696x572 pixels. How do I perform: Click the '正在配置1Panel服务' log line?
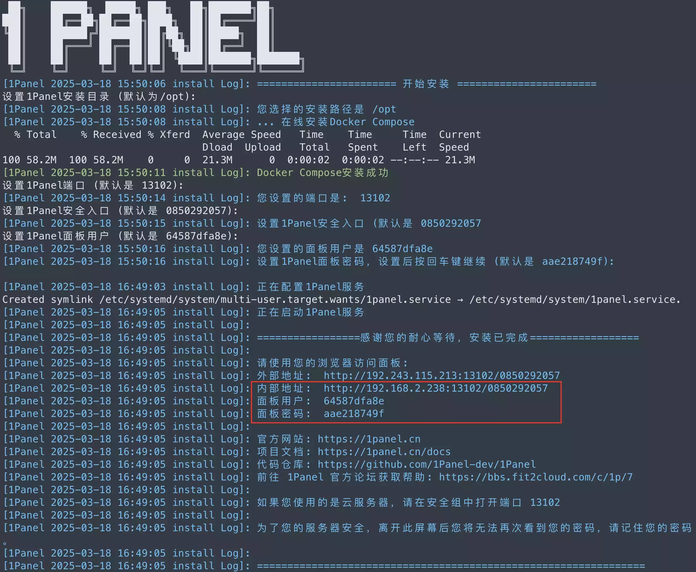183,287
